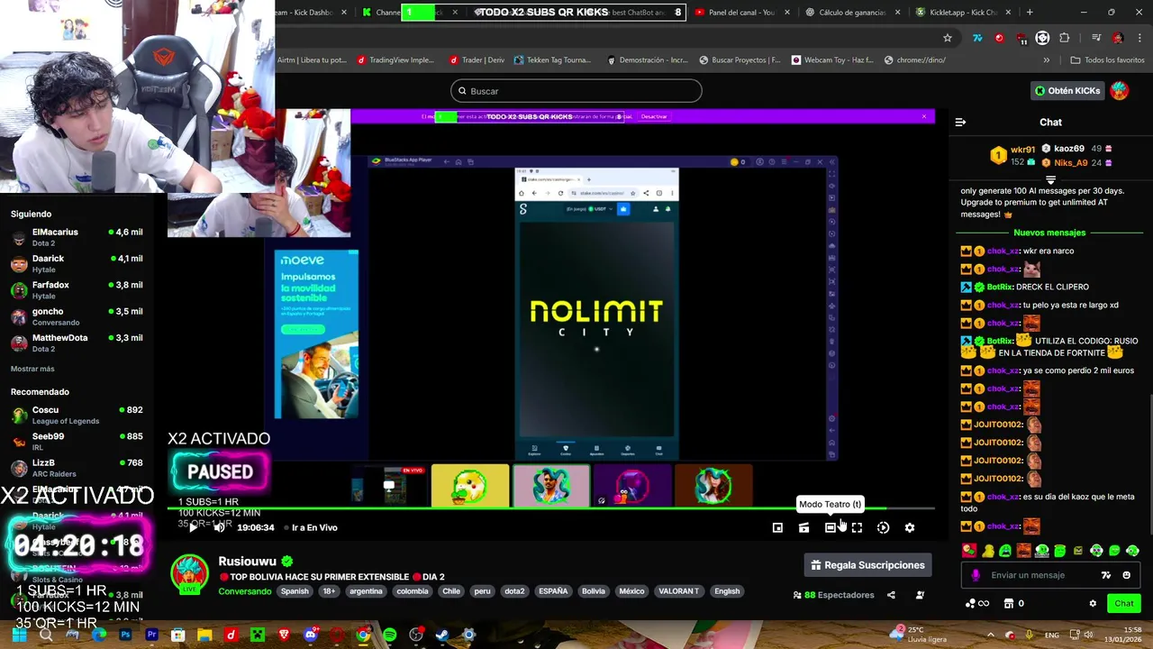Open the viewer list icon beside share
Image resolution: width=1153 pixels, height=649 pixels.
tap(920, 595)
